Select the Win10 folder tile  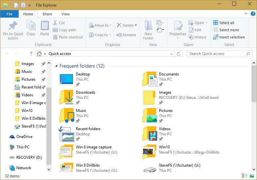181,152
